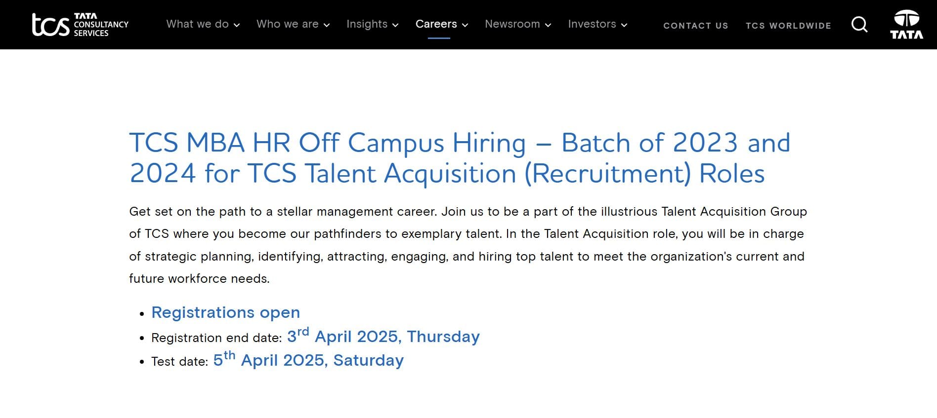This screenshot has height=418, width=937.
Task: Expand the chevron next to Investors
Action: pyautogui.click(x=624, y=25)
